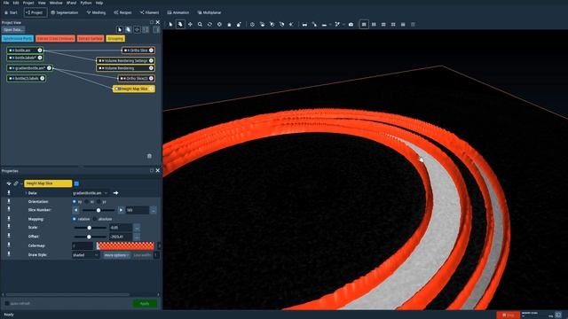Toggle the auto-refresh checkbox
568x319 pixels.
tap(7, 303)
